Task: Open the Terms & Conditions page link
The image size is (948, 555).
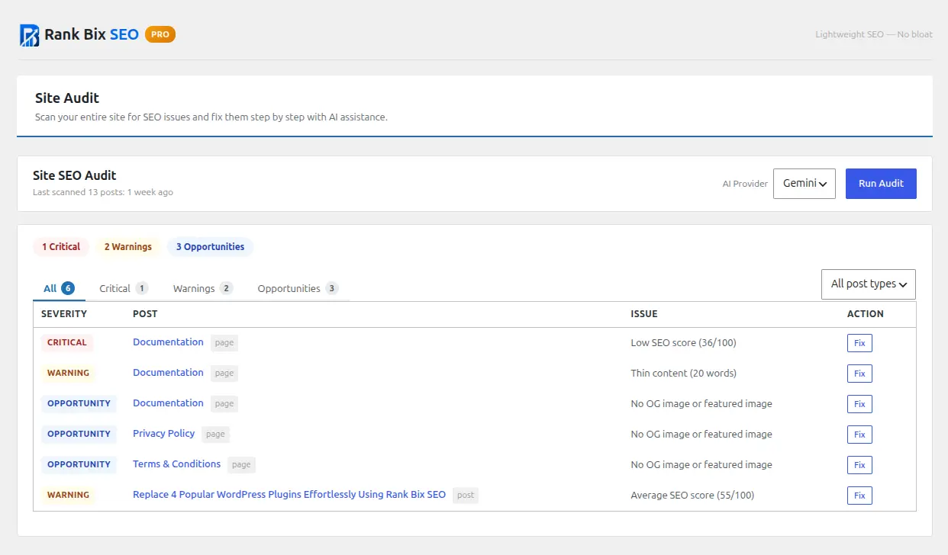Action: pos(177,464)
